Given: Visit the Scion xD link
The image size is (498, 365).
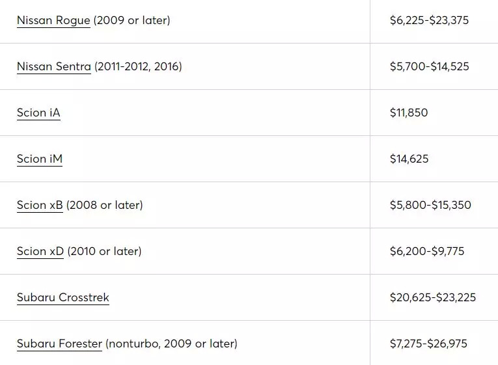Looking at the screenshot, I should [x=40, y=251].
